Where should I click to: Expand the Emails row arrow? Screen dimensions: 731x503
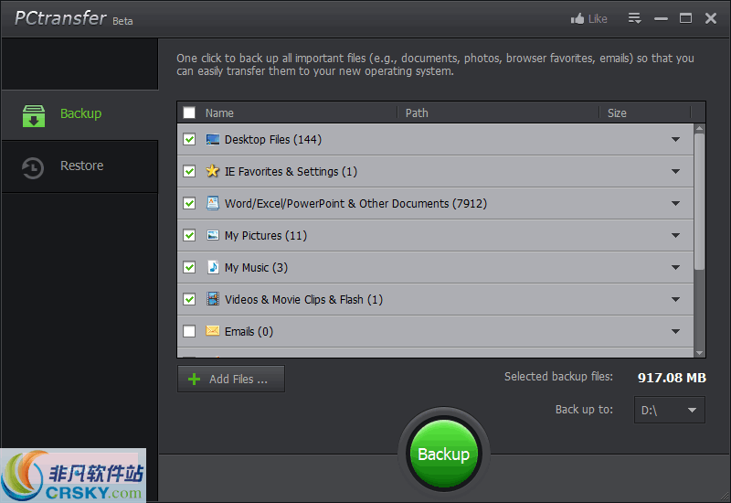point(675,331)
